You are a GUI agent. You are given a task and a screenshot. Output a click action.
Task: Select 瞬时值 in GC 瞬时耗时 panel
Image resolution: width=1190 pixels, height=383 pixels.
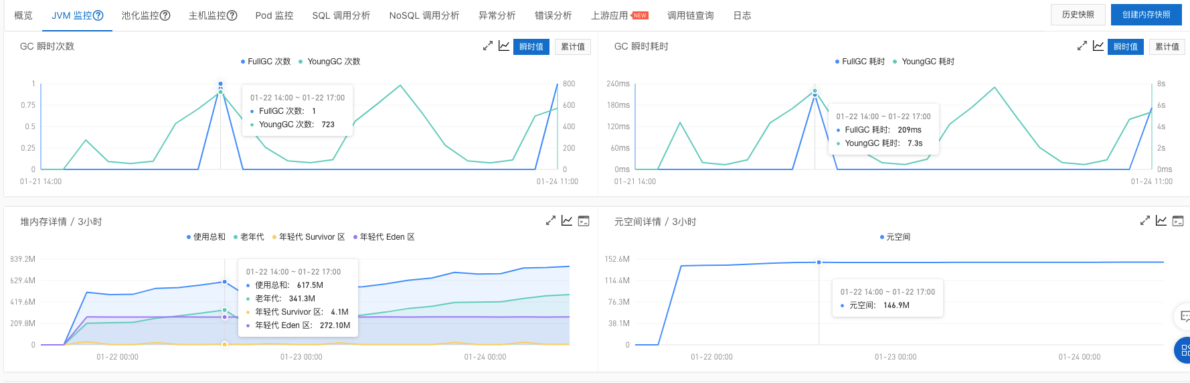(1126, 47)
